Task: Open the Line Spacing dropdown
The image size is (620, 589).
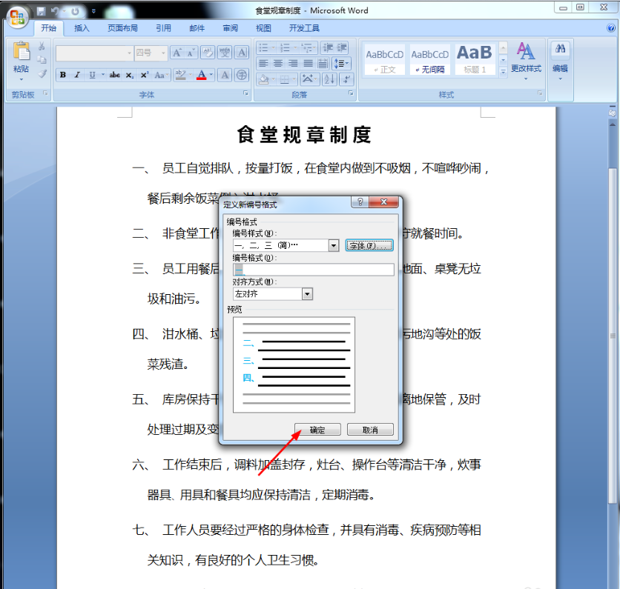Action: click(x=341, y=63)
